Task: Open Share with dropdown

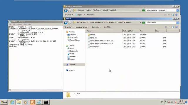Action: pyautogui.click(x=96, y=27)
